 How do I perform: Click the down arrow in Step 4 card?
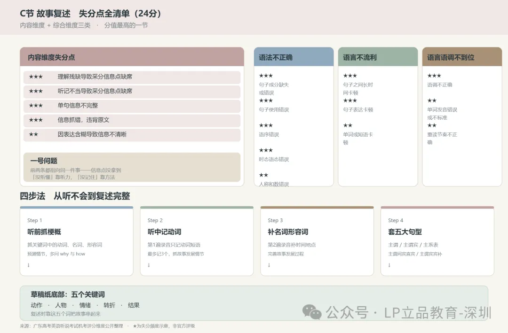389,265
